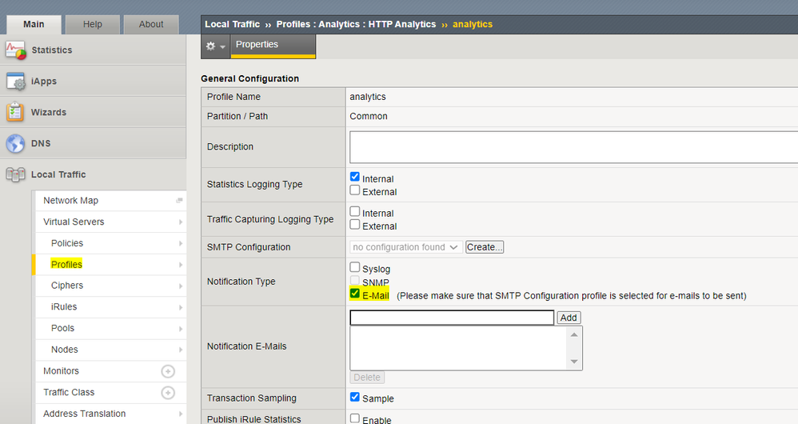Image resolution: width=798 pixels, height=424 pixels.
Task: Switch to the About tab
Action: (151, 24)
